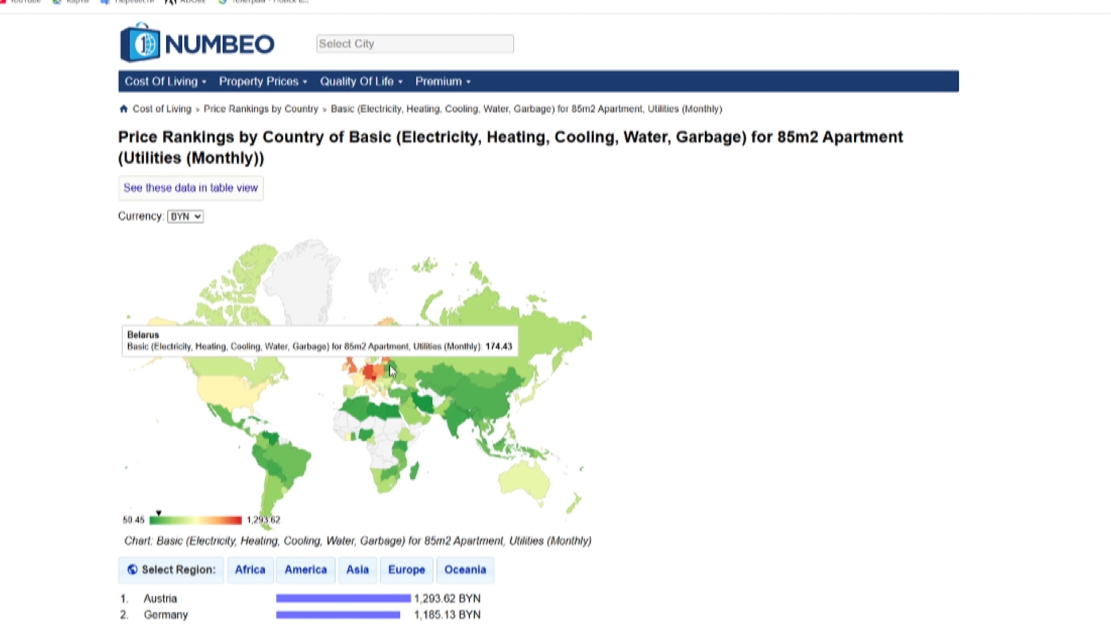Click Australia on the world map
The width and height of the screenshot is (1111, 625).
[524, 479]
